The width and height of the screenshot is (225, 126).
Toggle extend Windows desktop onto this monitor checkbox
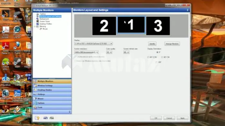tap(75, 61)
